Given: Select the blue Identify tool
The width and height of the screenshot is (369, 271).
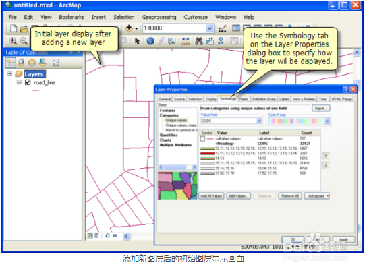Looking at the screenshot, I should tap(150, 41).
